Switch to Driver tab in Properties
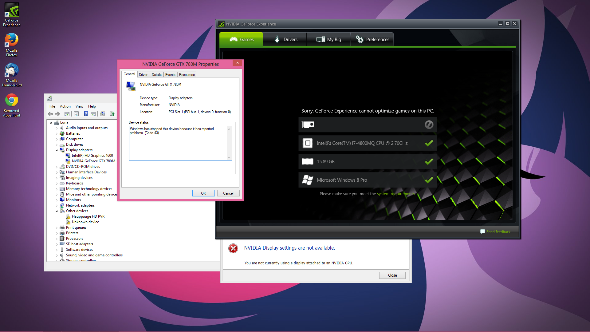The image size is (590, 332). [x=143, y=75]
